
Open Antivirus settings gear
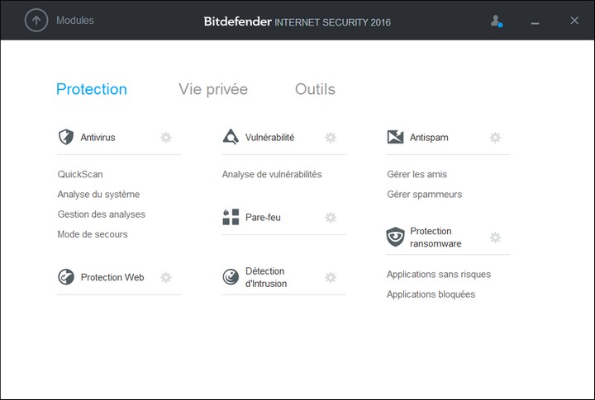166,137
